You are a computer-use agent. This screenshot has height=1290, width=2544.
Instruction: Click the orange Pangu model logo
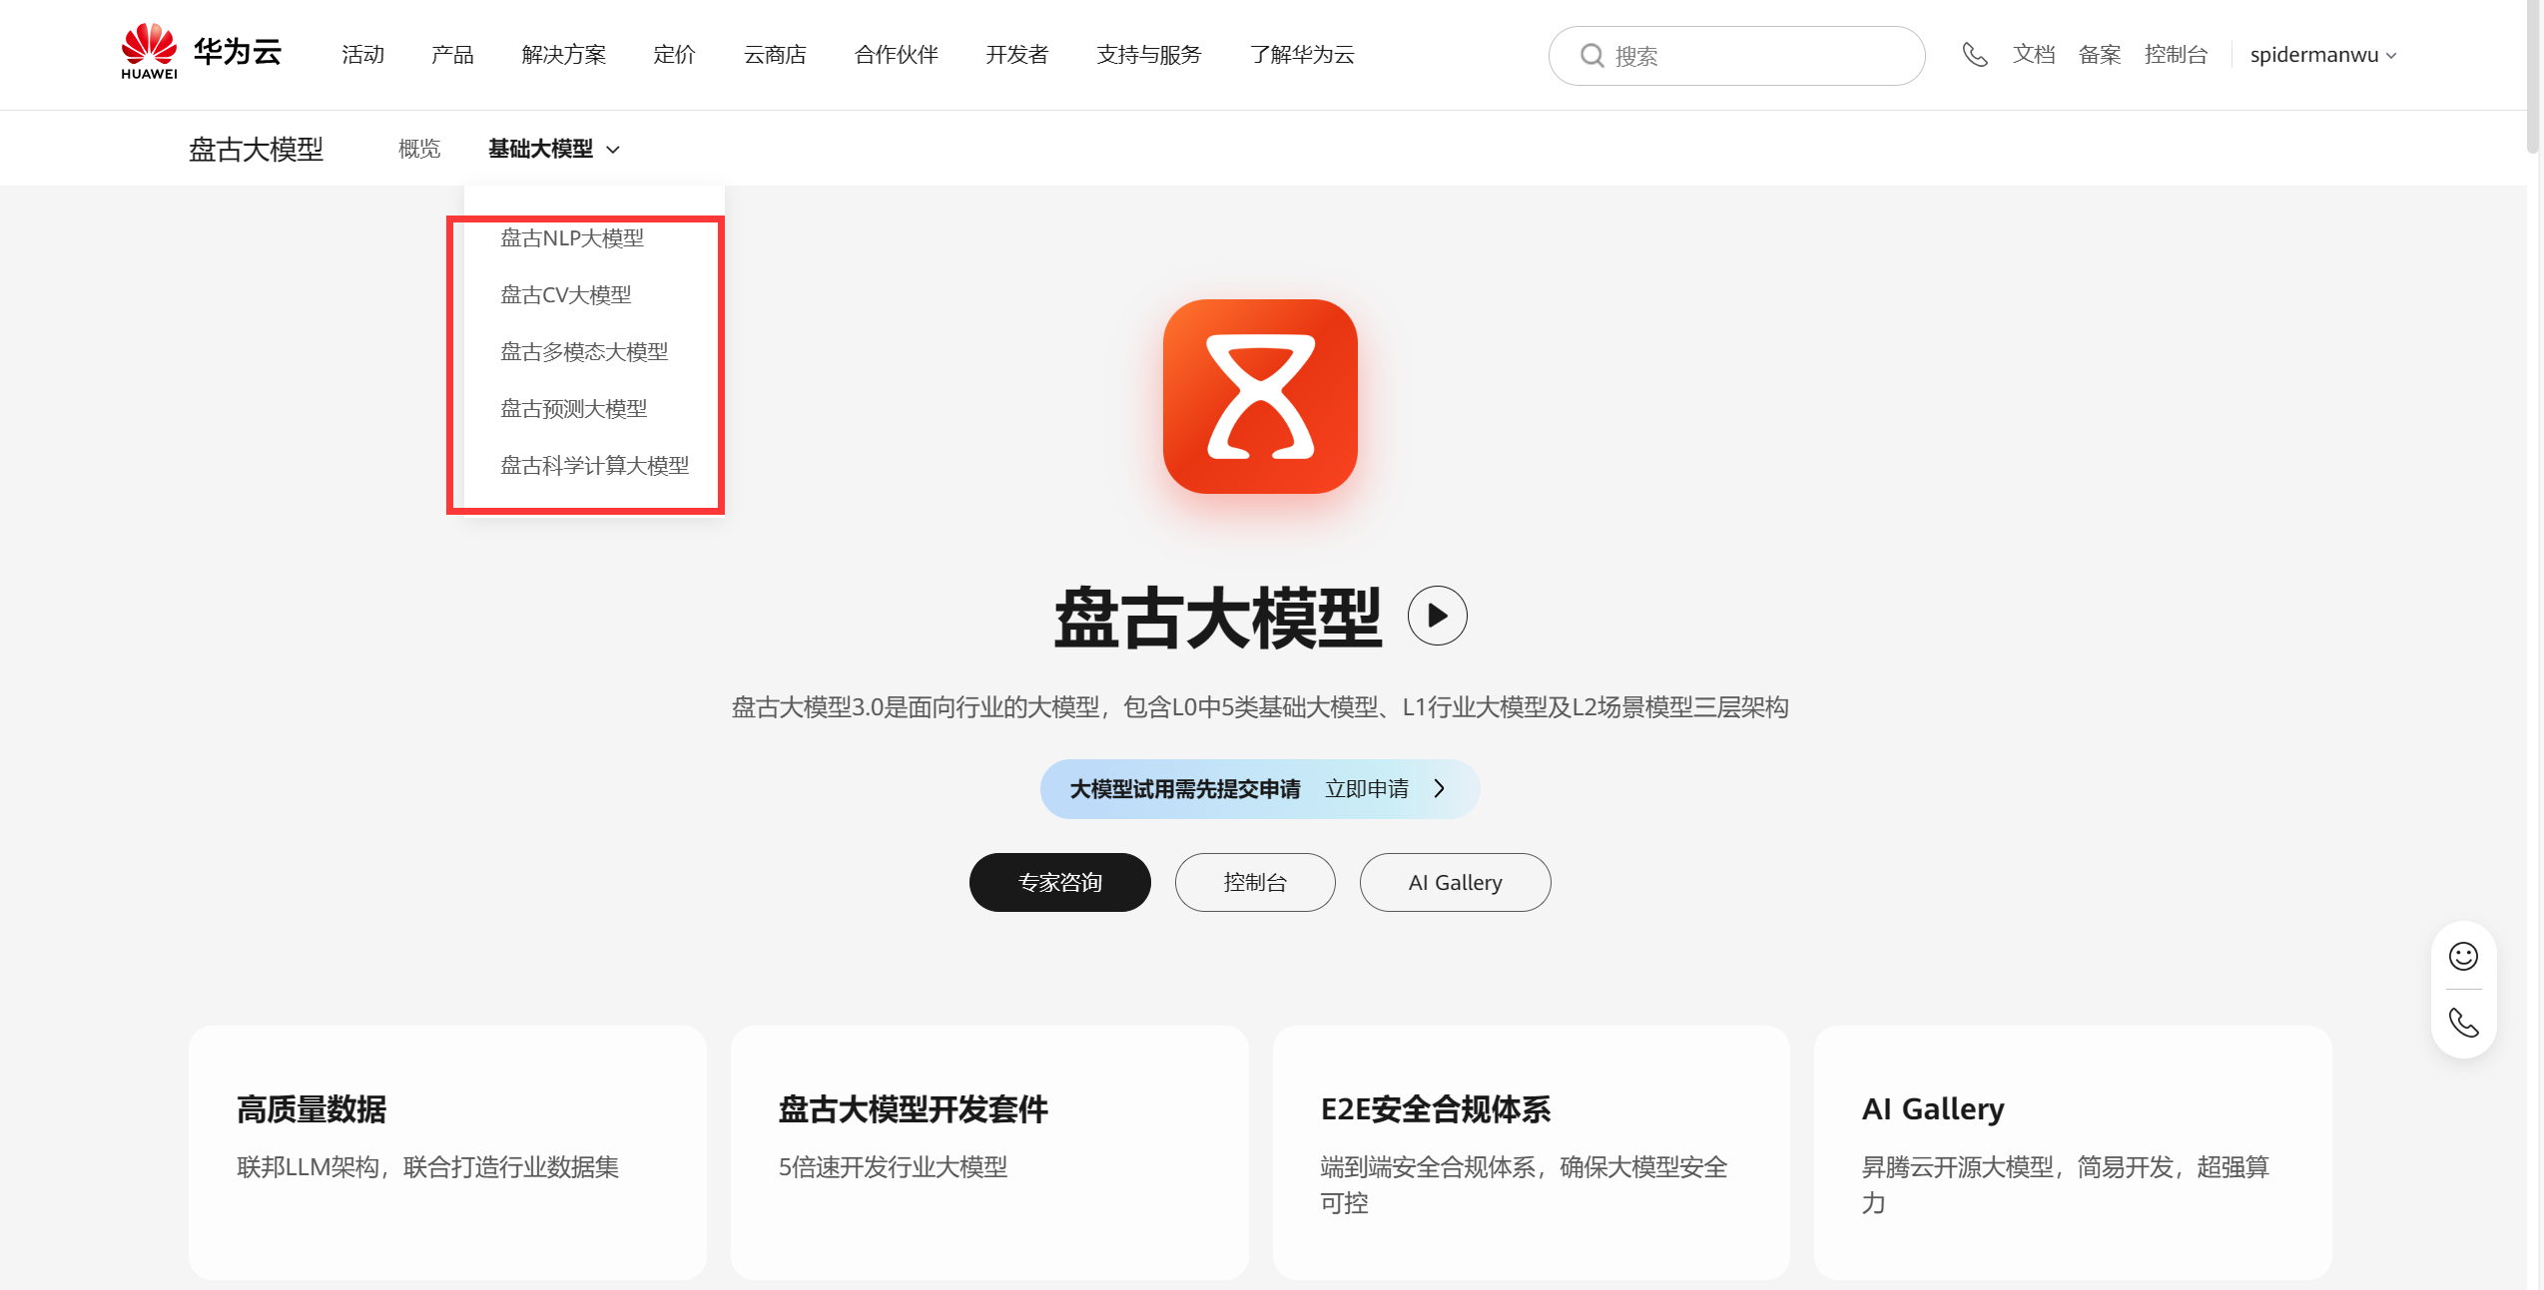pyautogui.click(x=1260, y=396)
